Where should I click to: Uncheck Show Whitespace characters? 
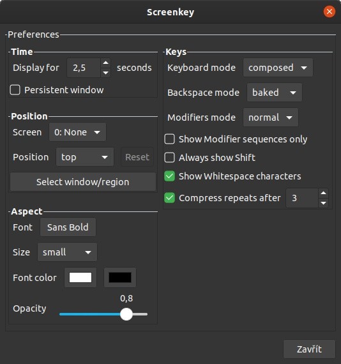point(169,176)
